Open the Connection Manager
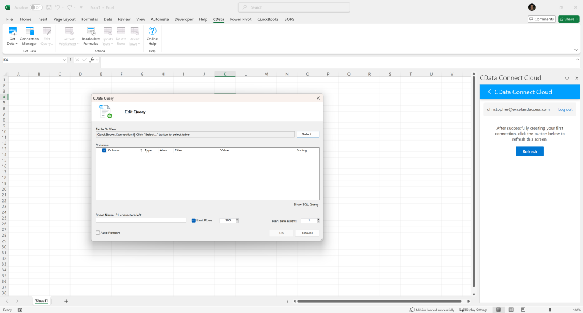 coord(29,36)
